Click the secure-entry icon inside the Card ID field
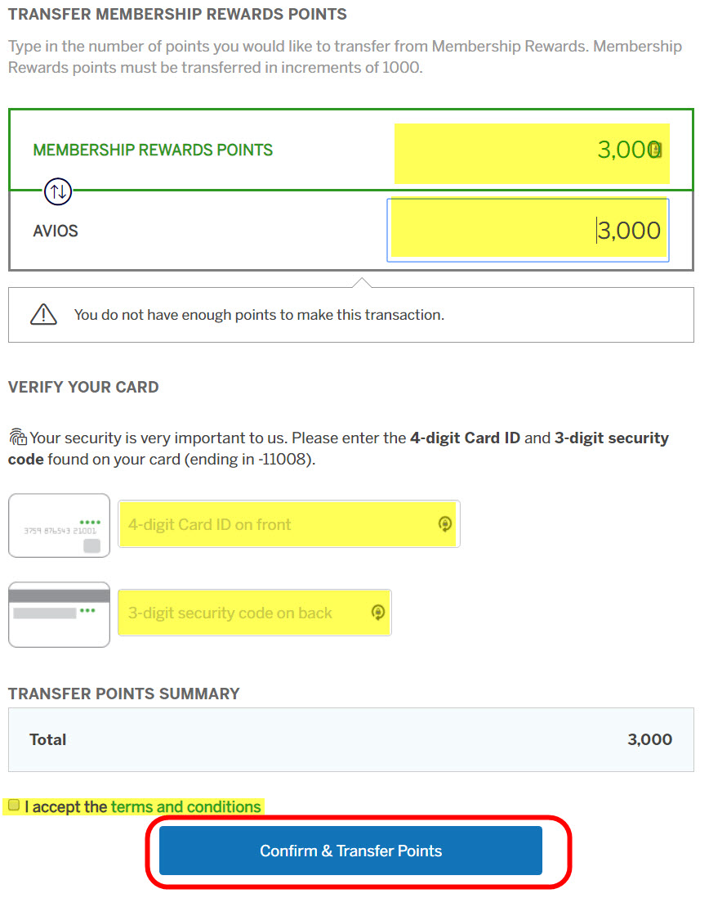The height and width of the screenshot is (898, 709). pos(445,524)
